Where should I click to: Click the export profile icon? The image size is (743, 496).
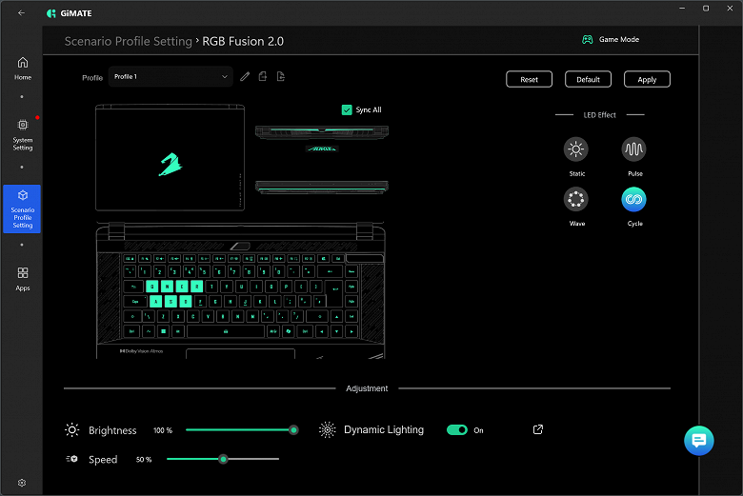click(x=280, y=76)
